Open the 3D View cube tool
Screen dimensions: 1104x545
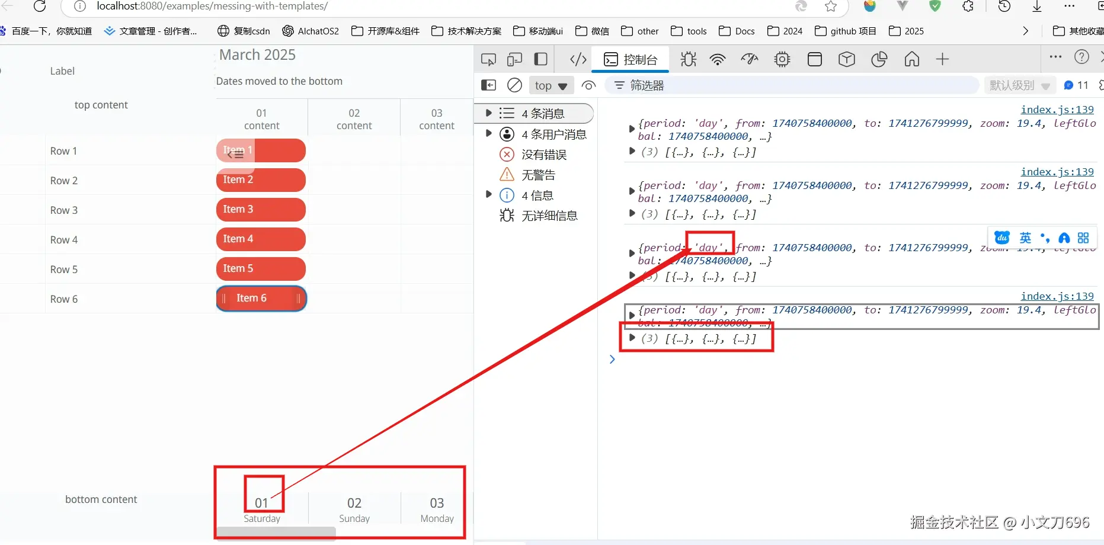point(847,59)
